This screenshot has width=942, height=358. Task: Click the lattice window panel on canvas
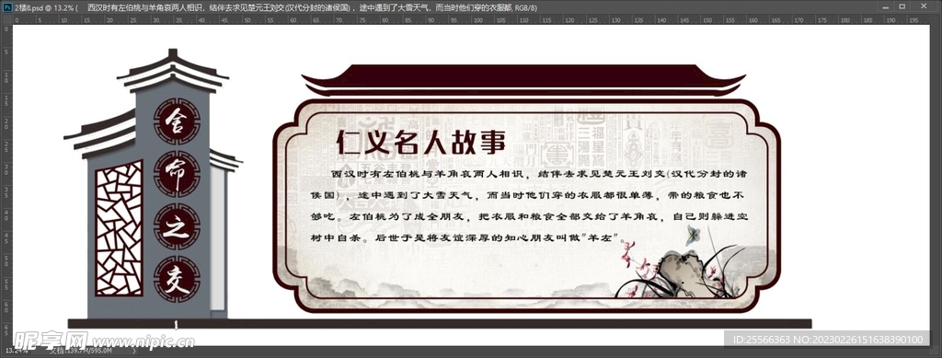[x=119, y=228]
